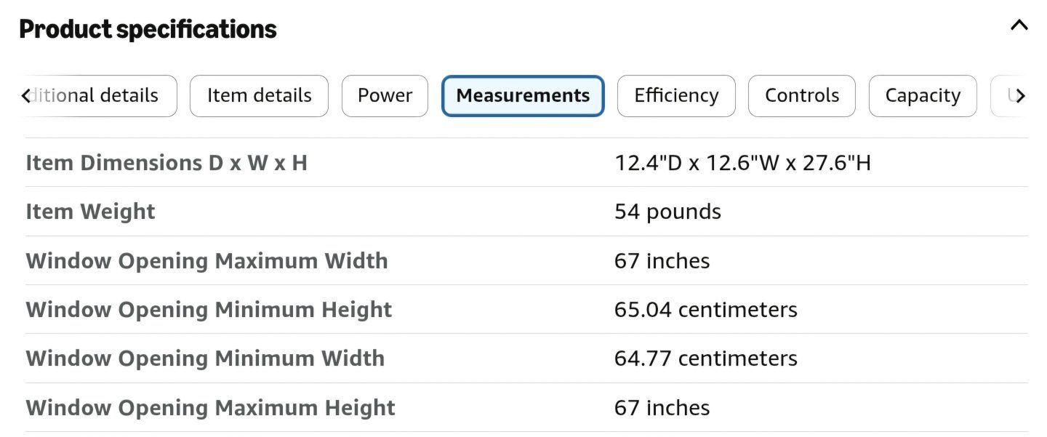Click the left arrow to scroll tabs back
The image size is (1047, 437).
(25, 96)
